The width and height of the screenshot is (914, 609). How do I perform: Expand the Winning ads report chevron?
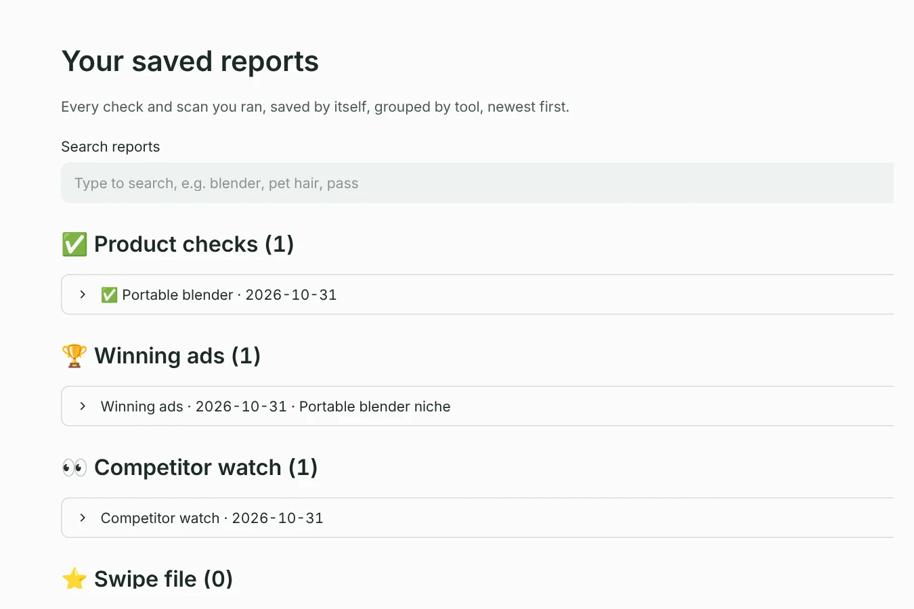click(x=83, y=406)
